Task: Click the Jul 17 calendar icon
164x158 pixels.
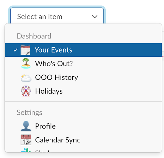Action: [26, 140]
